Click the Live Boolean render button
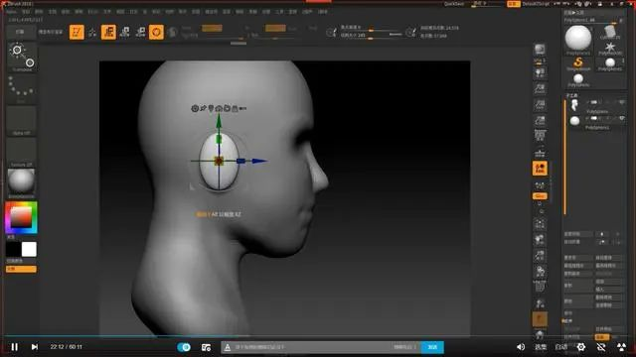This screenshot has width=636, height=357. [51, 32]
